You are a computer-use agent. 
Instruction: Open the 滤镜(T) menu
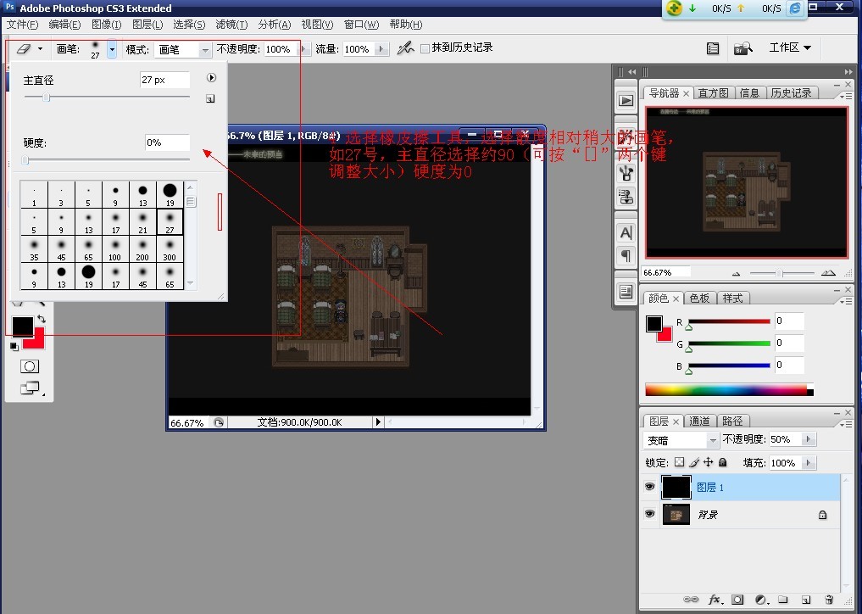[x=231, y=25]
